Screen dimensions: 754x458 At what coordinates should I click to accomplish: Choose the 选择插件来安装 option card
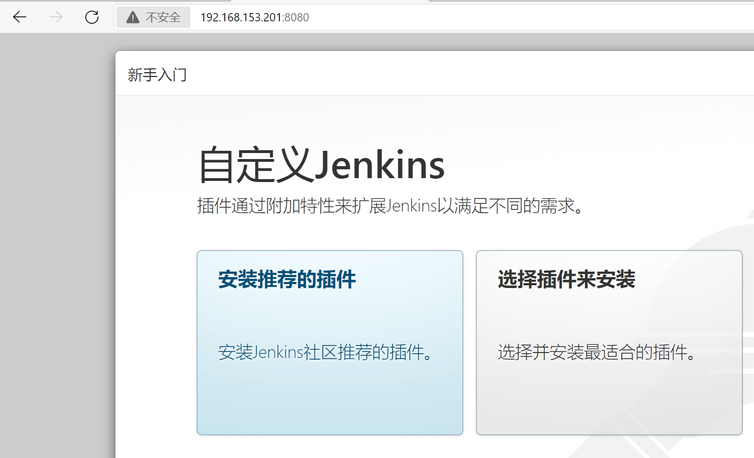coord(609,343)
